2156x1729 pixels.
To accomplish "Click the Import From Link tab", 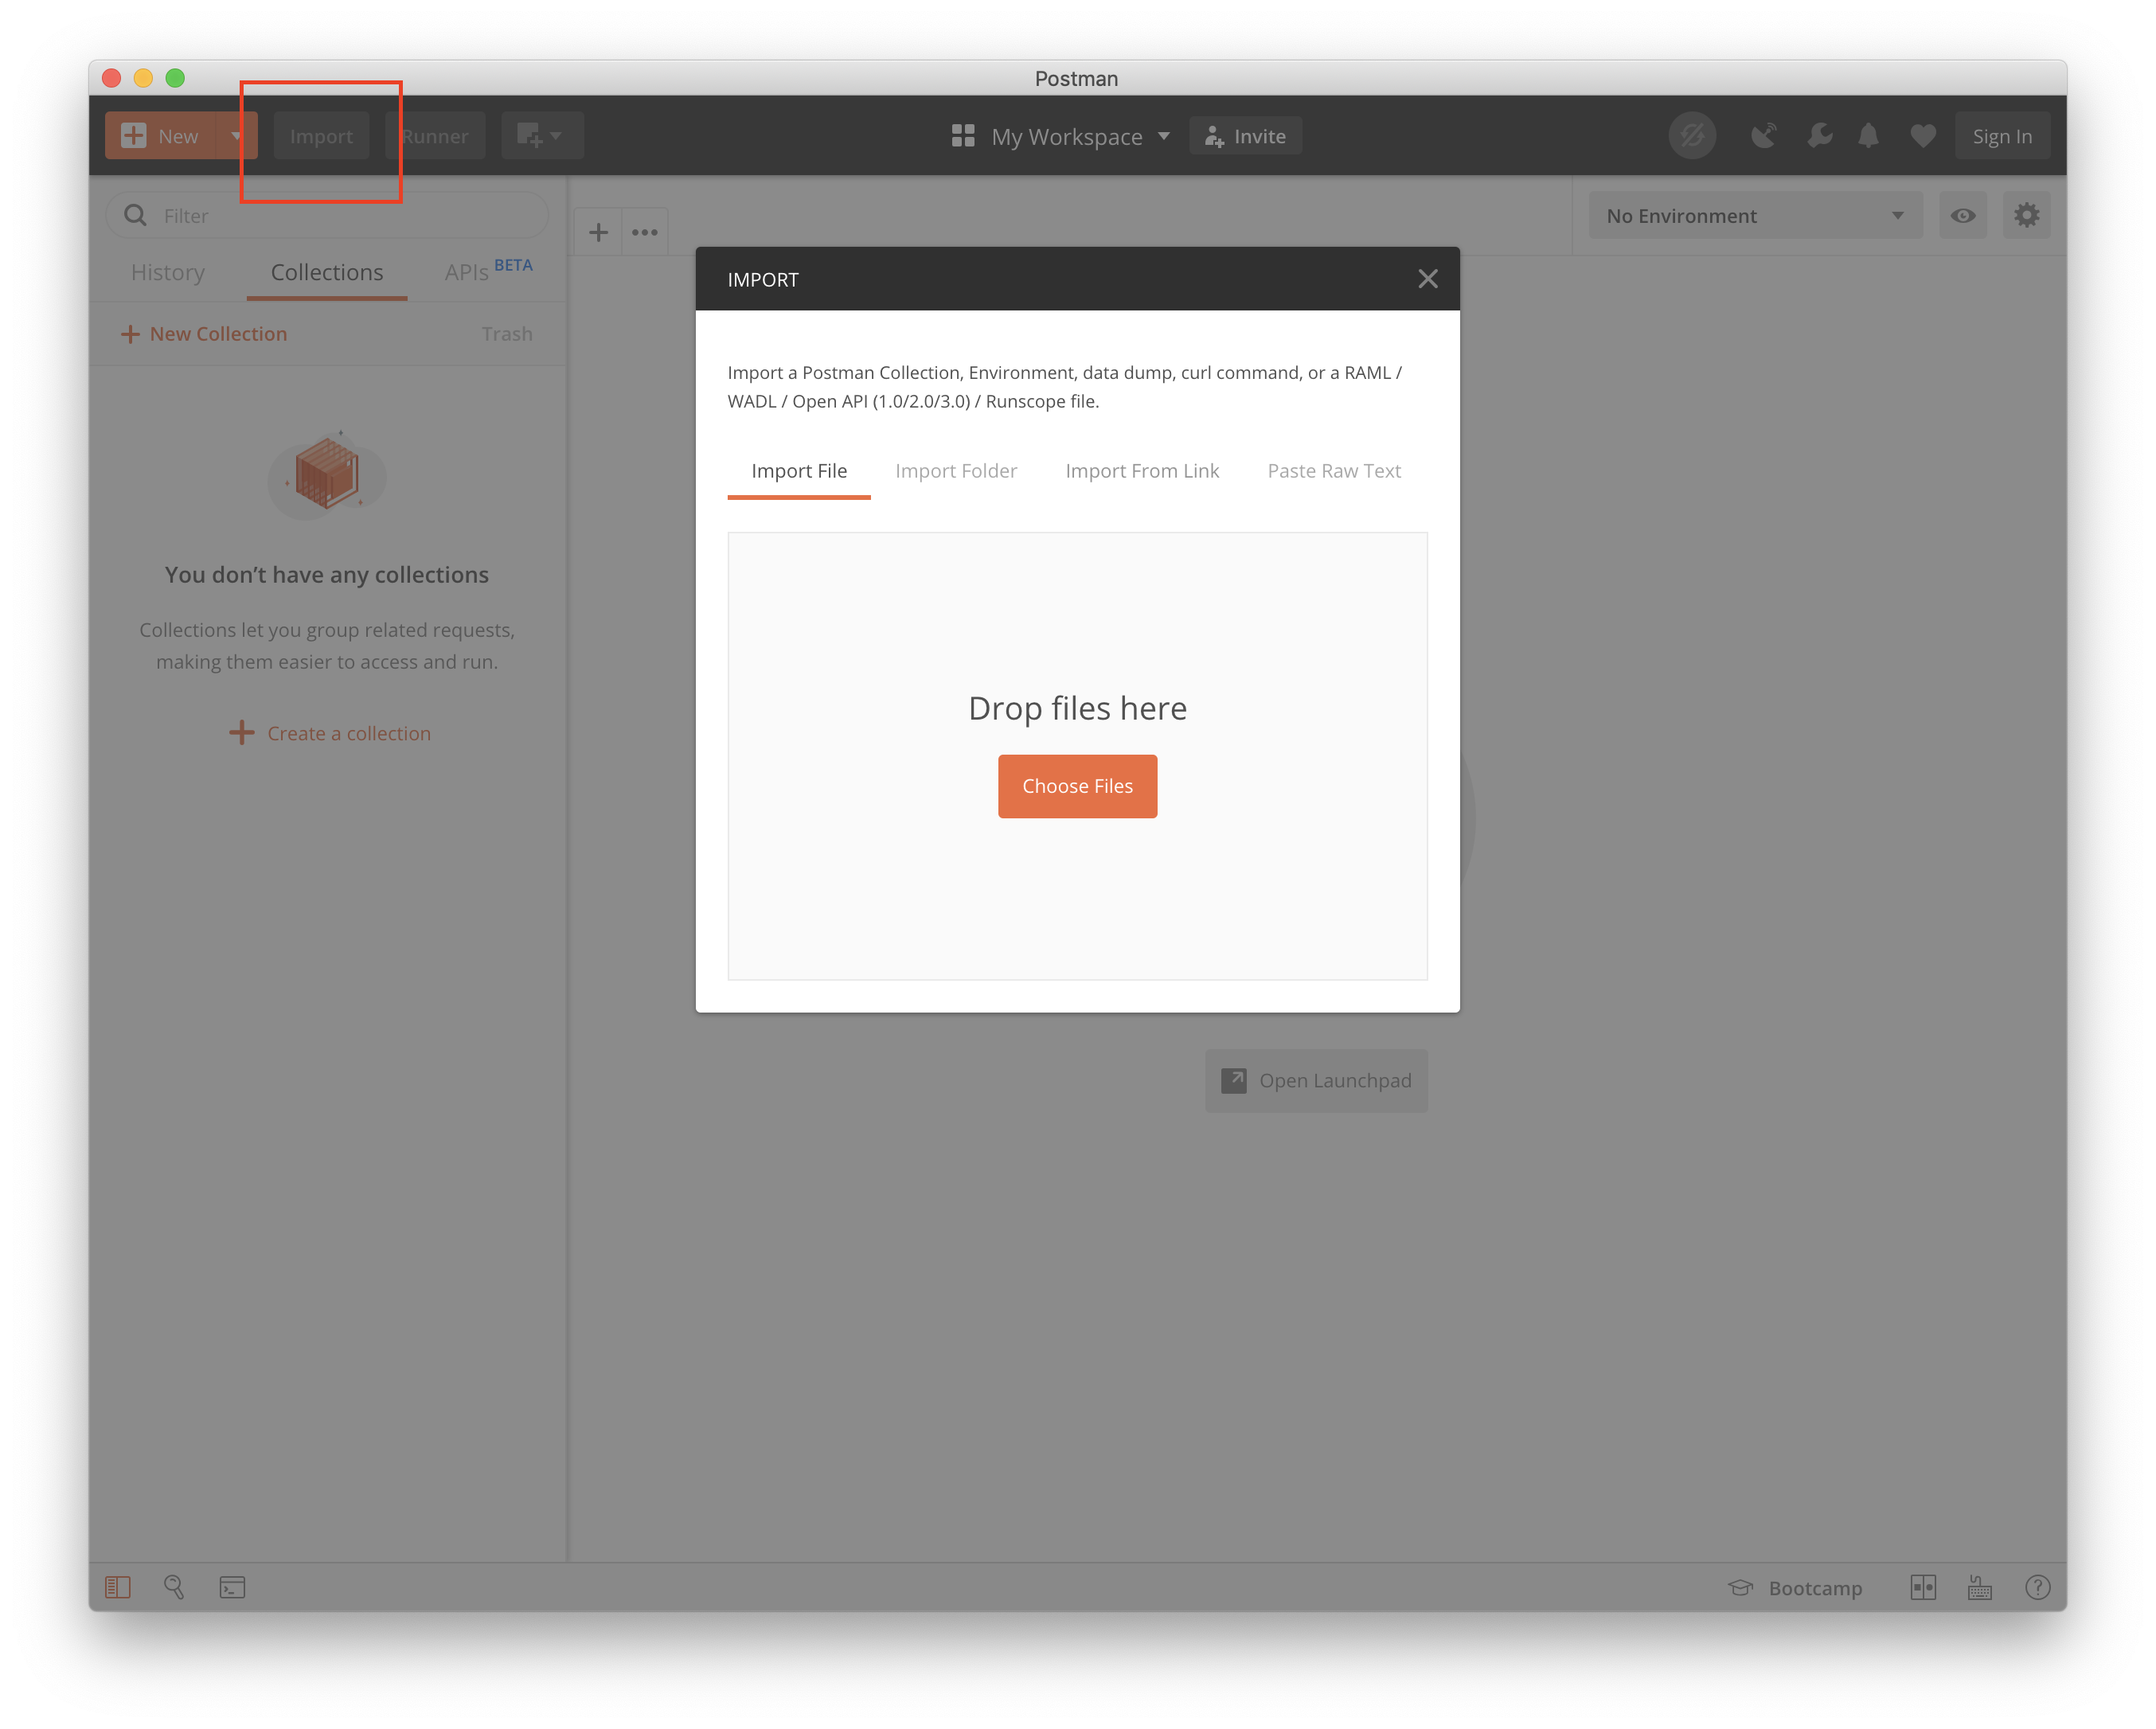I will (x=1142, y=470).
